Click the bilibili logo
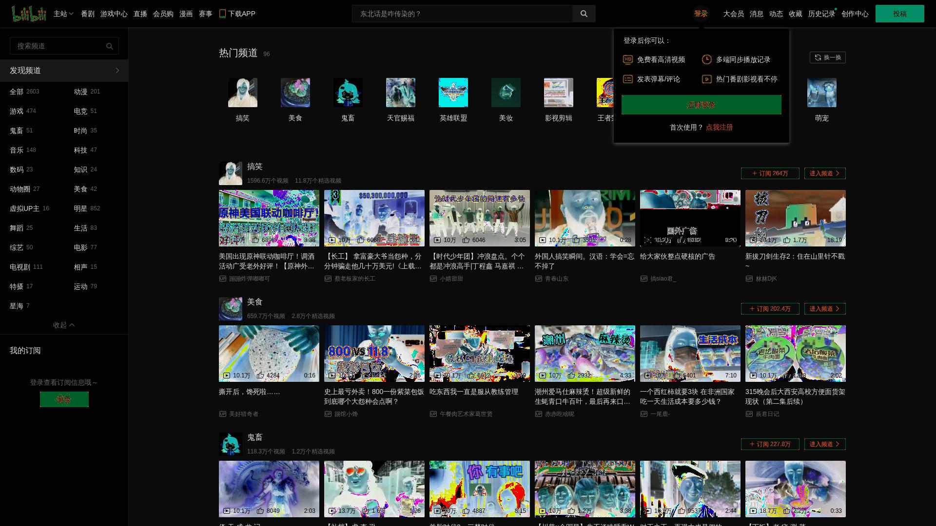The height and width of the screenshot is (526, 936). click(x=29, y=14)
